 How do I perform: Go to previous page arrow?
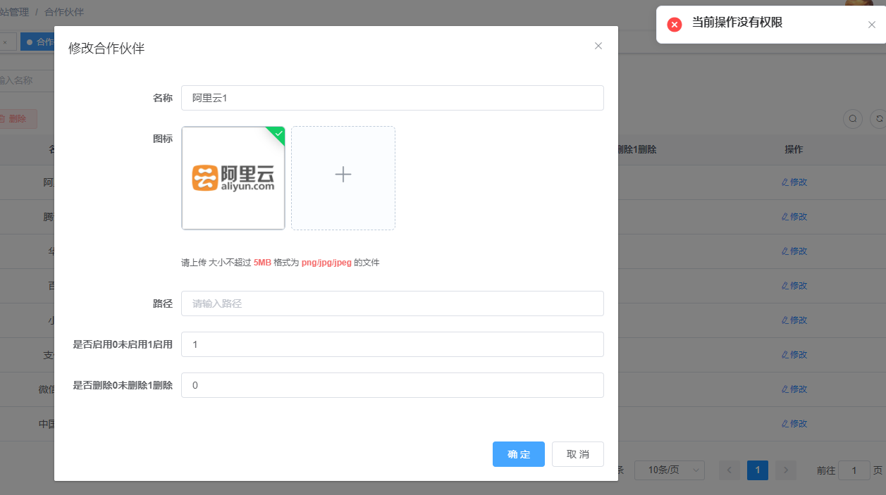(730, 470)
